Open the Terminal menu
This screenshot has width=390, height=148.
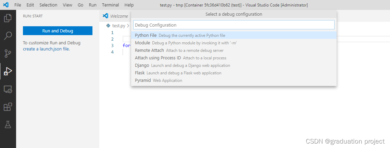point(111,5)
